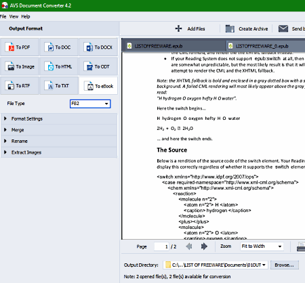Expand the Format Settings section

point(59,118)
